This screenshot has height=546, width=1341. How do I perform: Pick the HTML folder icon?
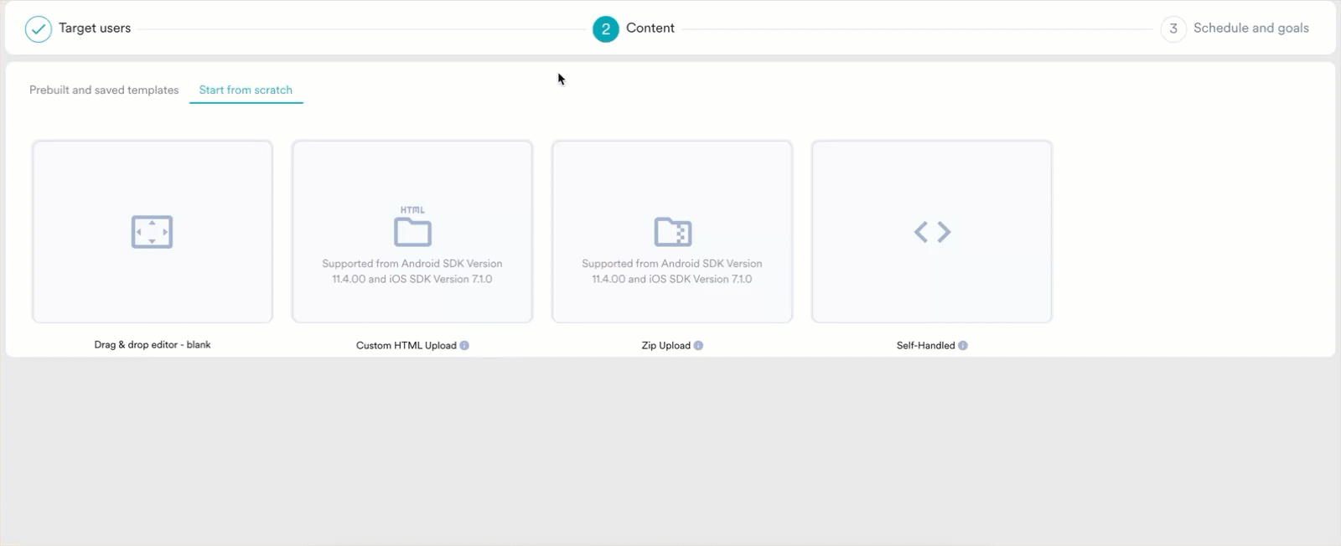(412, 228)
